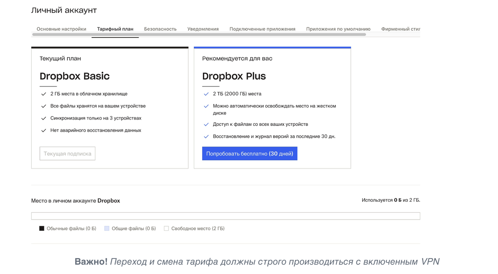498x274 pixels.
Task: Click text Доступ к файлам со всех устройств
Action: coord(261,124)
